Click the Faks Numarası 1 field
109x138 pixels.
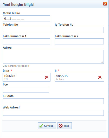27,41
